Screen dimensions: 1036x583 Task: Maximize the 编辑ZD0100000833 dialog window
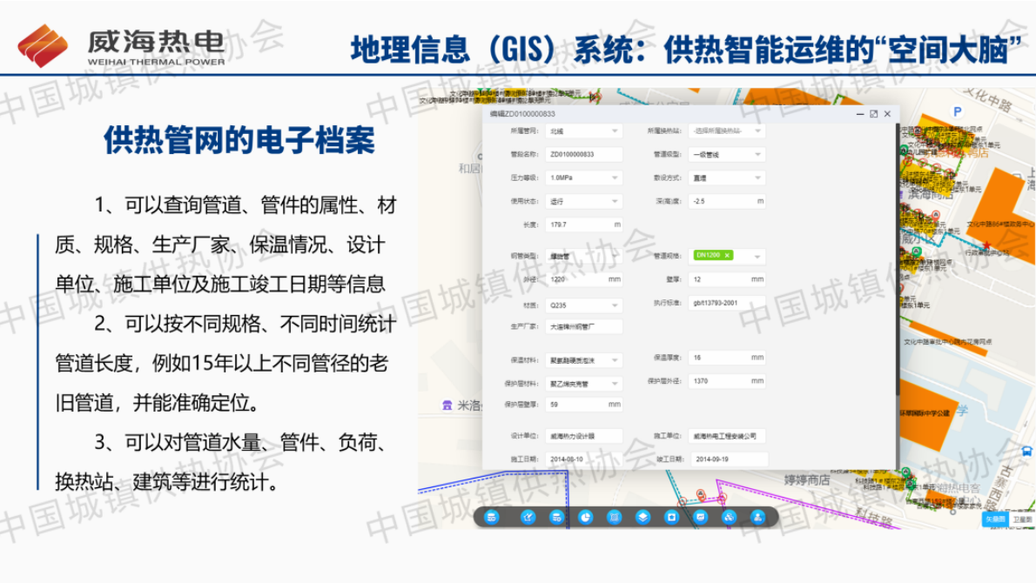coord(872,113)
